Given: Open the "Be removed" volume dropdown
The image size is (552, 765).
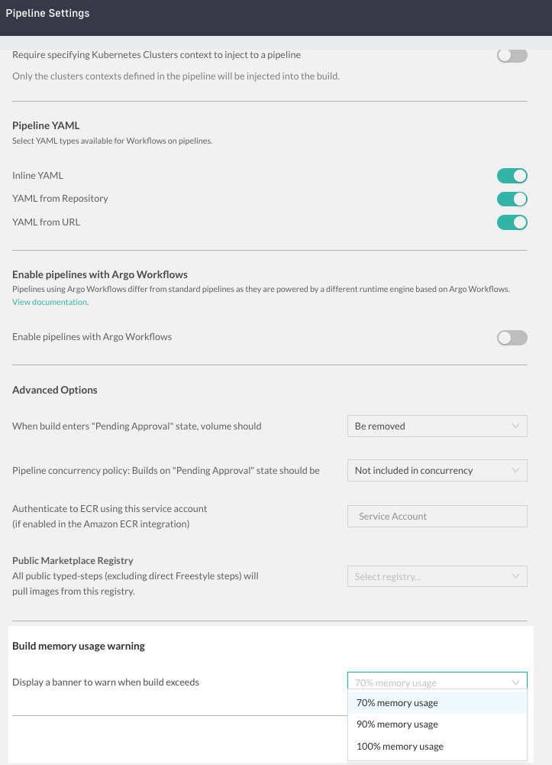Looking at the screenshot, I should point(437,426).
